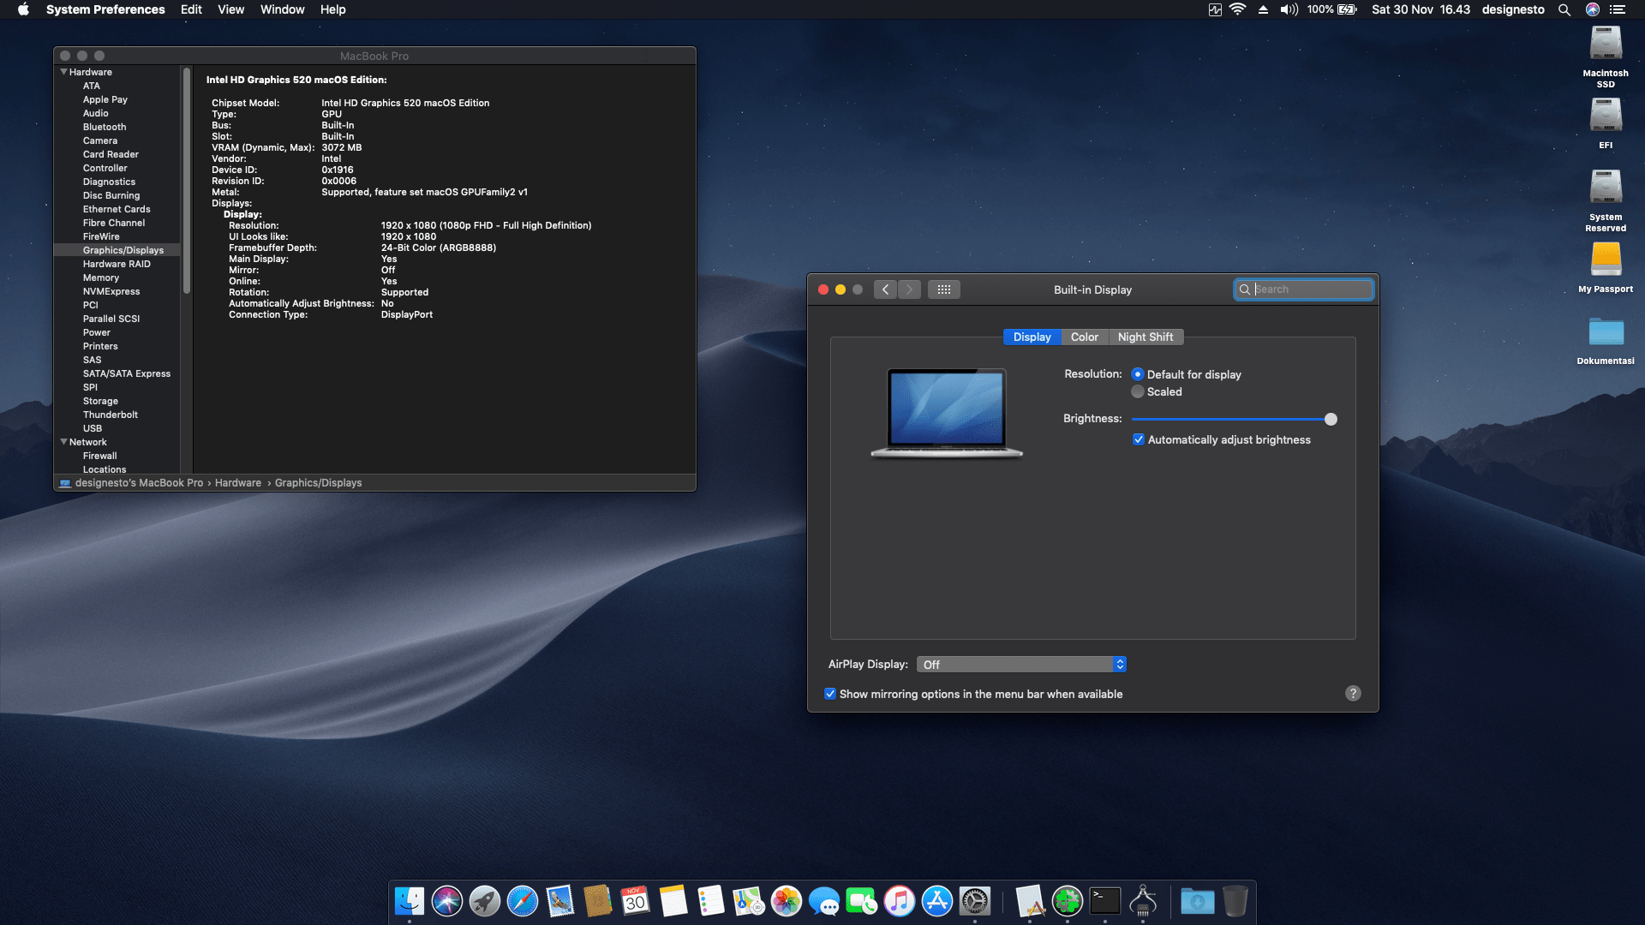Open Launchpad rocket icon in Dock
Image resolution: width=1645 pixels, height=925 pixels.
[x=485, y=901]
